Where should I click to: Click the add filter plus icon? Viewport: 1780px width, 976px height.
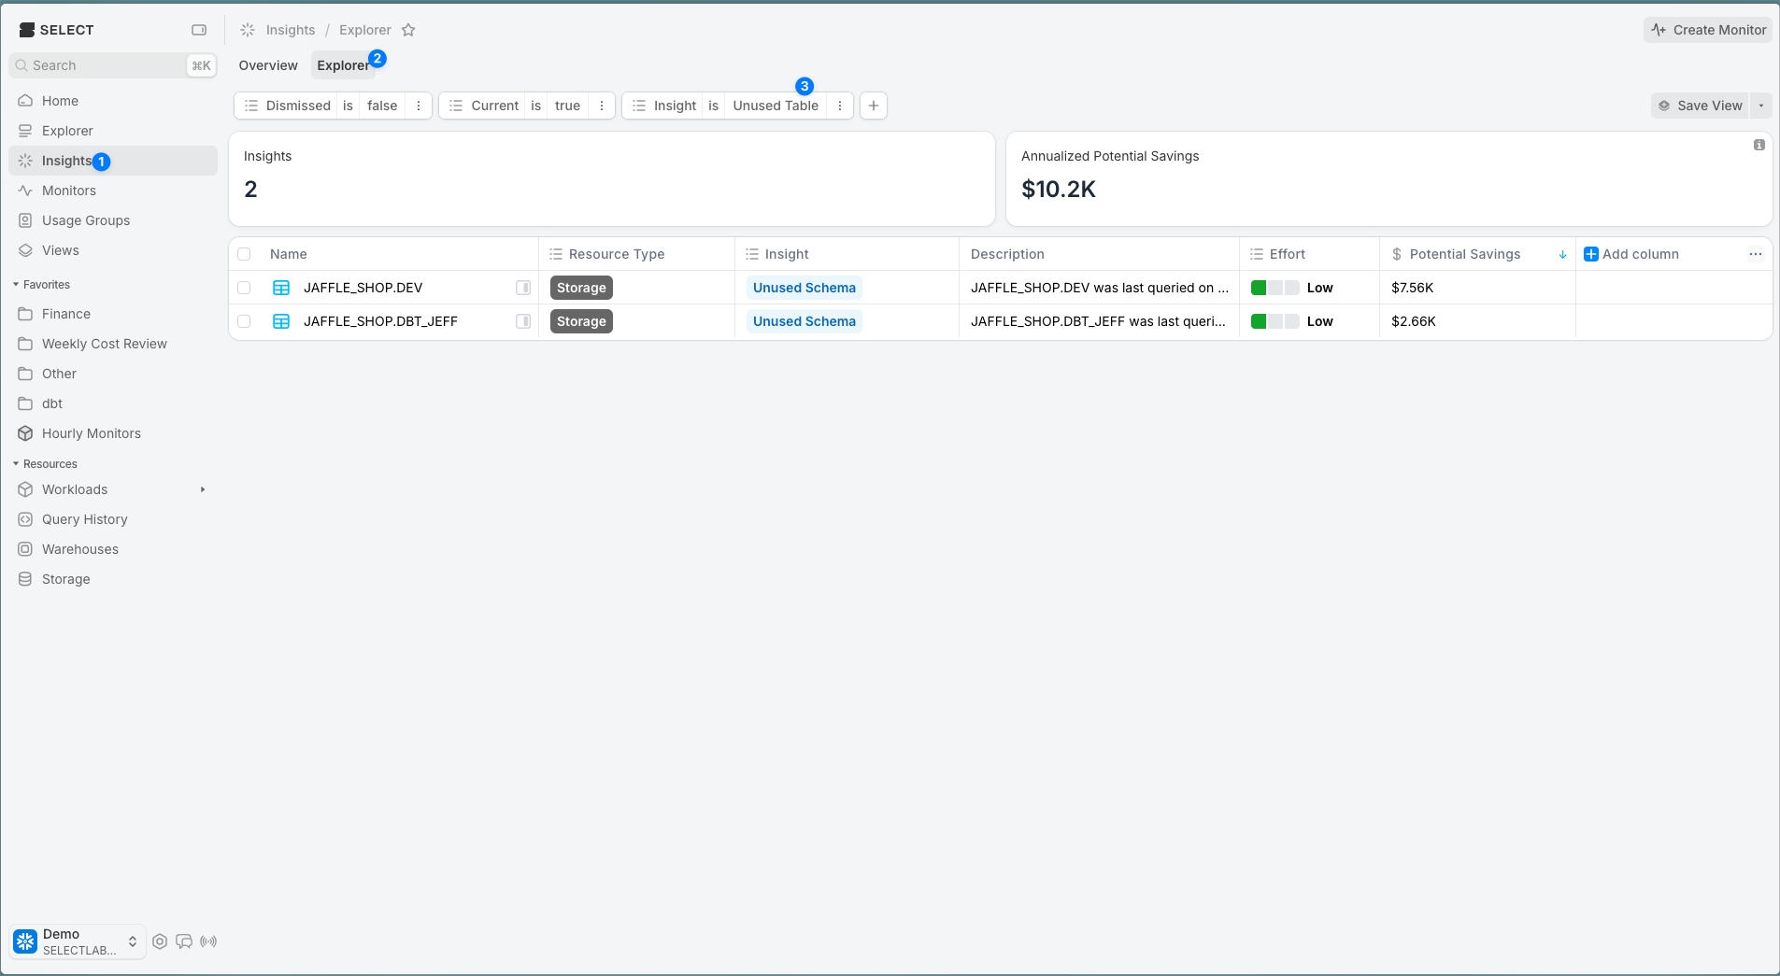point(874,106)
